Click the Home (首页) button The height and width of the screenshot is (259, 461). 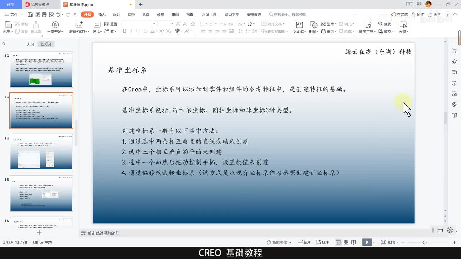pyautogui.click(x=10, y=4)
